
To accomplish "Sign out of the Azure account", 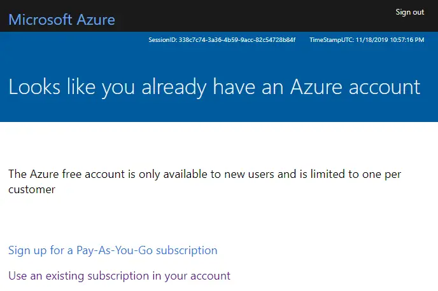I will (x=409, y=12).
